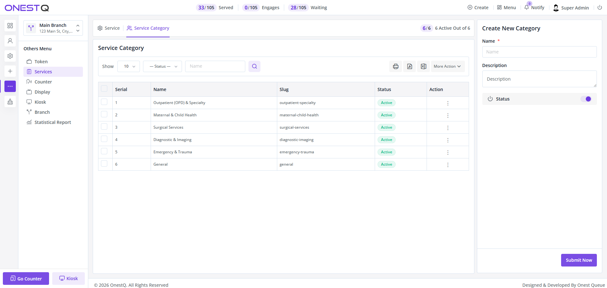The image size is (607, 288).
Task: Open actions menu for Maternal & Child Health row
Action: coord(448,115)
